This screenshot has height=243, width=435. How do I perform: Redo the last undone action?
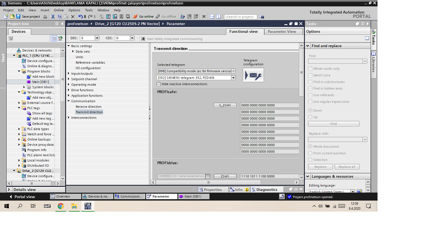pos(90,17)
